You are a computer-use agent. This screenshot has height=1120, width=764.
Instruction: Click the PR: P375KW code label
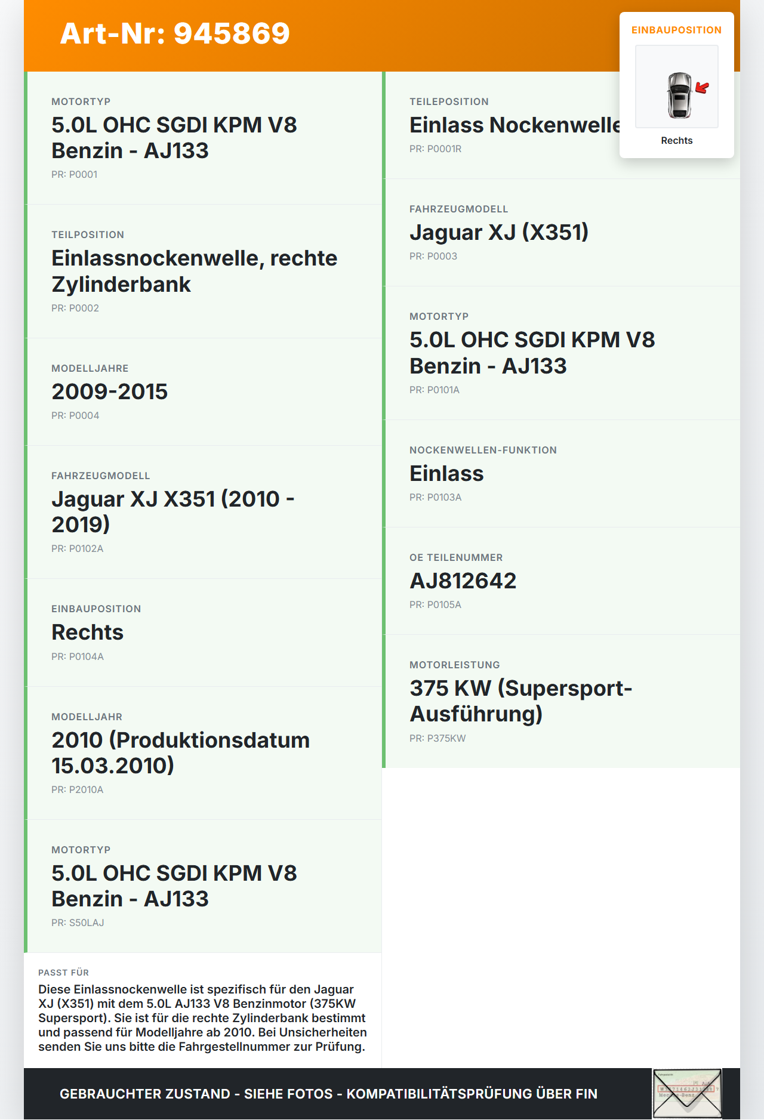(x=438, y=738)
